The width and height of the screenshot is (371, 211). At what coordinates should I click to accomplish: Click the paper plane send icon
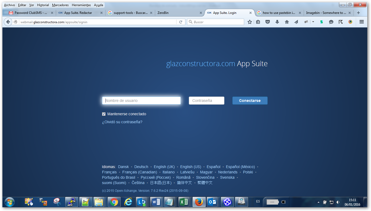pos(296,22)
